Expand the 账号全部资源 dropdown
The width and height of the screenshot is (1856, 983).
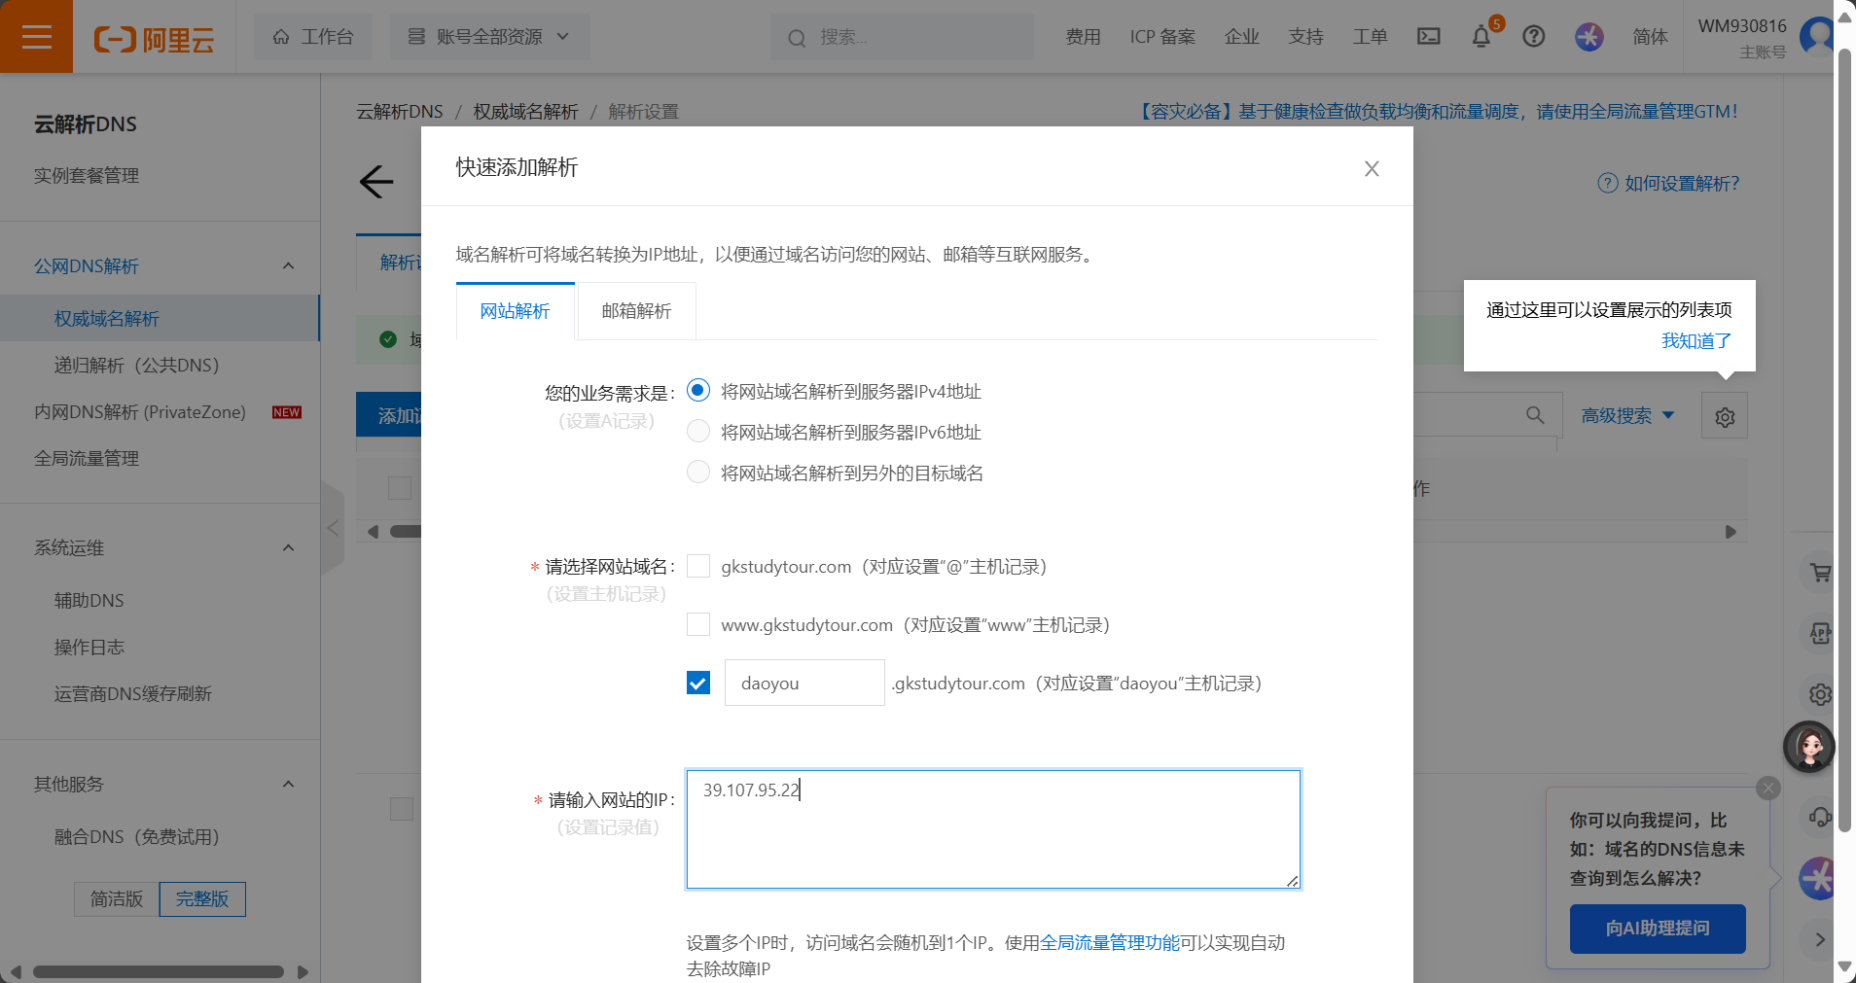489,37
